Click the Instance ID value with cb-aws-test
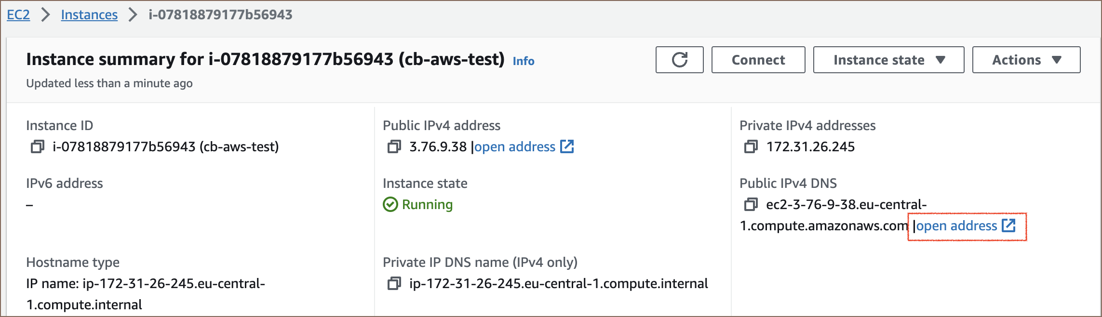The height and width of the screenshot is (317, 1102). click(165, 146)
